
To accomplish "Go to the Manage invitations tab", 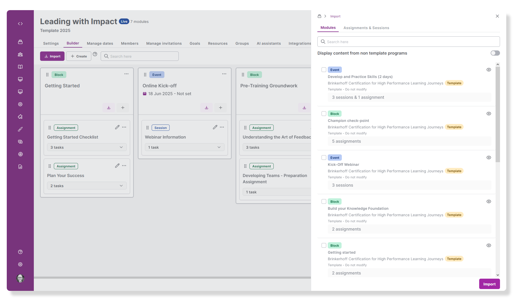I will pos(164,43).
